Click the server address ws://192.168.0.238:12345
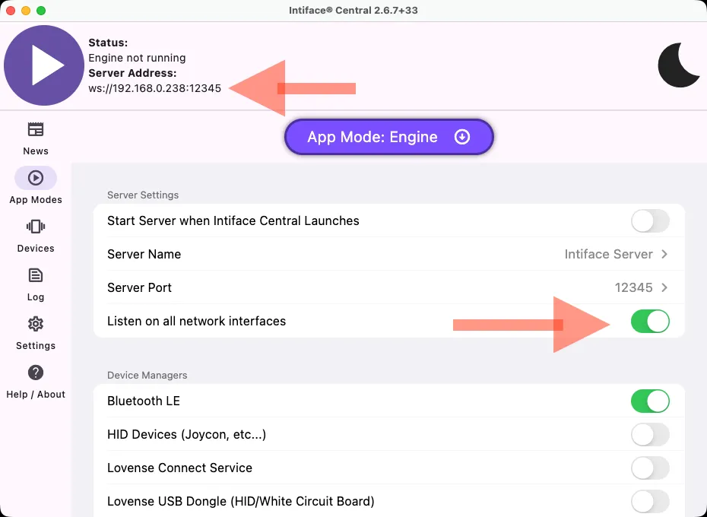707x517 pixels. tap(155, 88)
